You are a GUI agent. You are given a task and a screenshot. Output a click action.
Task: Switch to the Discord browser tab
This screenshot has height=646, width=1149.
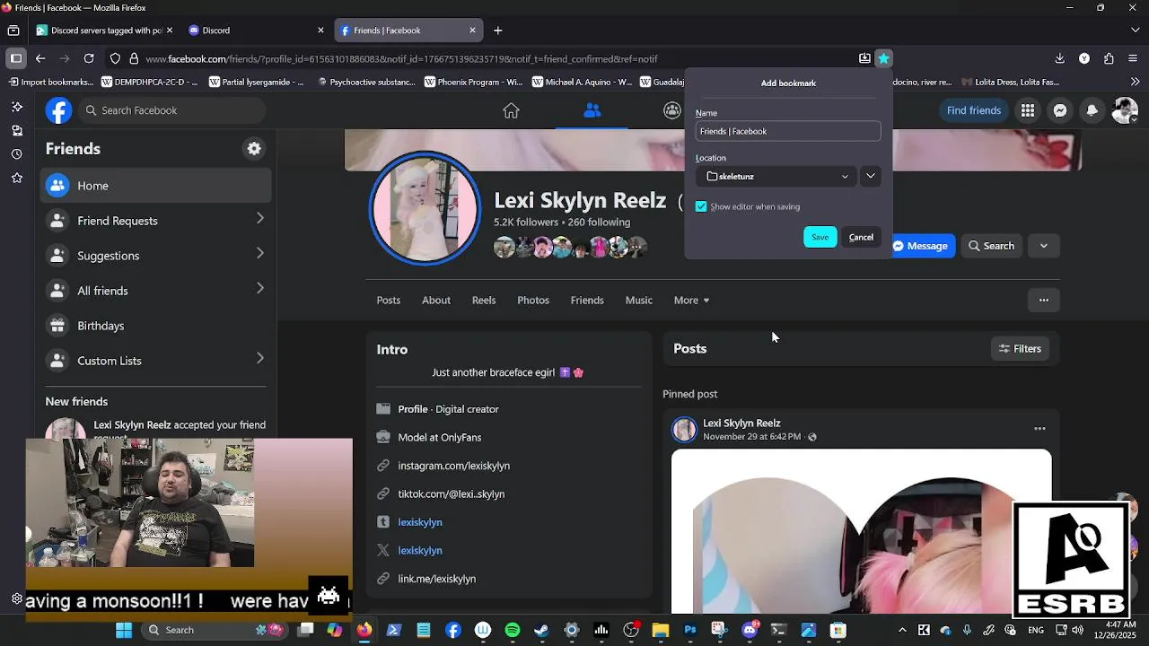[x=254, y=31]
